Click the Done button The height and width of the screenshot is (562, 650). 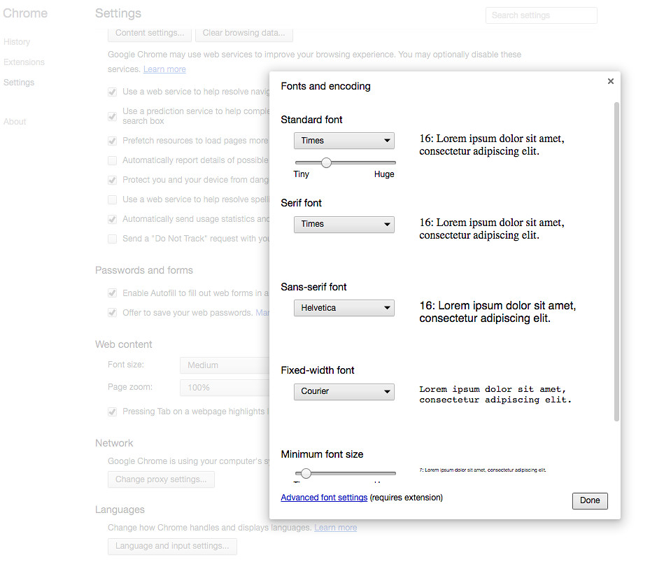(x=590, y=500)
